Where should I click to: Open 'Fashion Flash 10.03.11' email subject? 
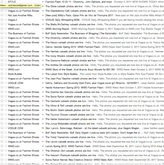click(x=79, y=2)
